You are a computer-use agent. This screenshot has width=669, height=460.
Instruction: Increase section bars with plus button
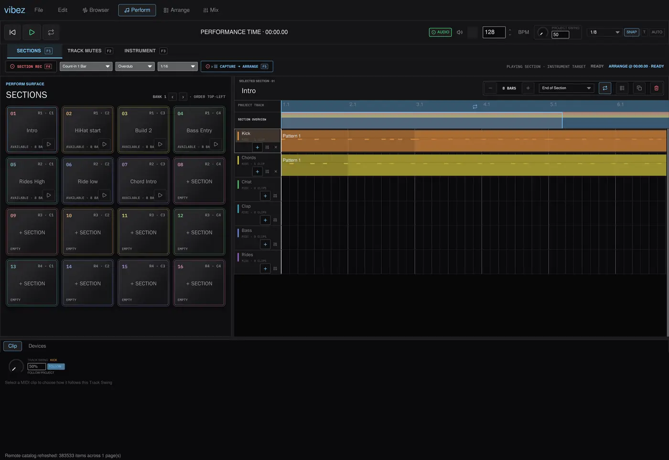tap(528, 88)
